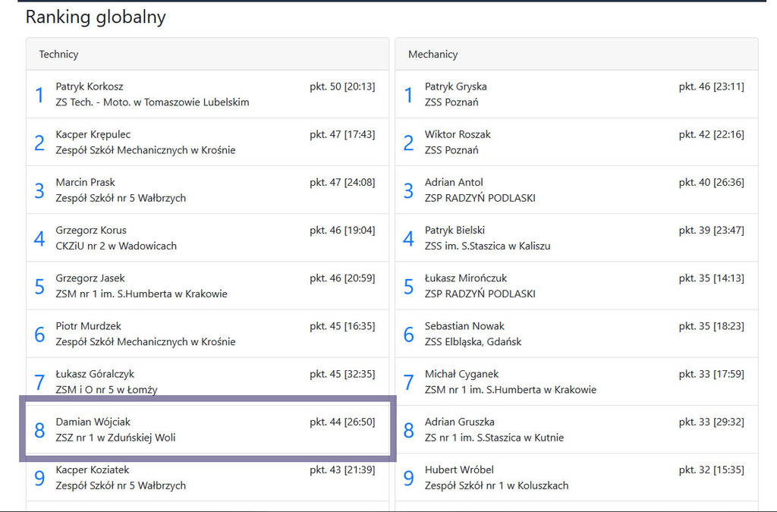Viewport: 777px width, 512px height.
Task: Click rank number 1 beside Patryk Gryska
Action: [x=408, y=95]
